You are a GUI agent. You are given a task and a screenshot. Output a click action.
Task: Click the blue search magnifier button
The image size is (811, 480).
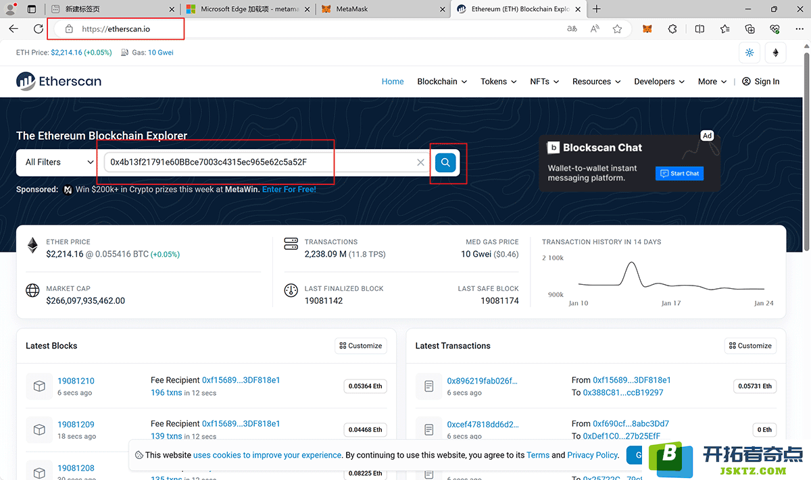click(445, 162)
